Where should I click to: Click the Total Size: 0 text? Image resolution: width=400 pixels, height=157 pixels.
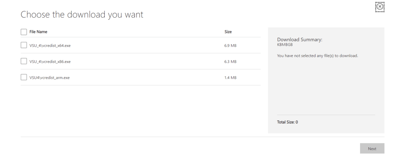pyautogui.click(x=287, y=122)
